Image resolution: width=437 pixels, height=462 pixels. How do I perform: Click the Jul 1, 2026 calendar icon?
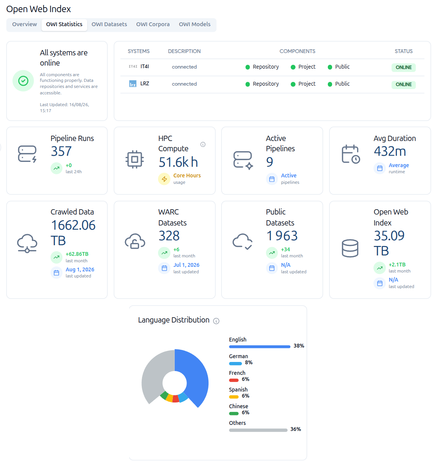(164, 268)
